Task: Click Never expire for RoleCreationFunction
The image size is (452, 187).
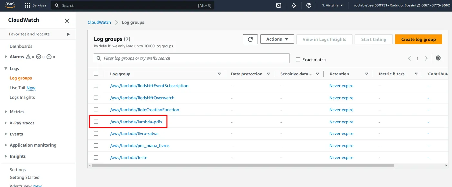Action: tap(341, 110)
